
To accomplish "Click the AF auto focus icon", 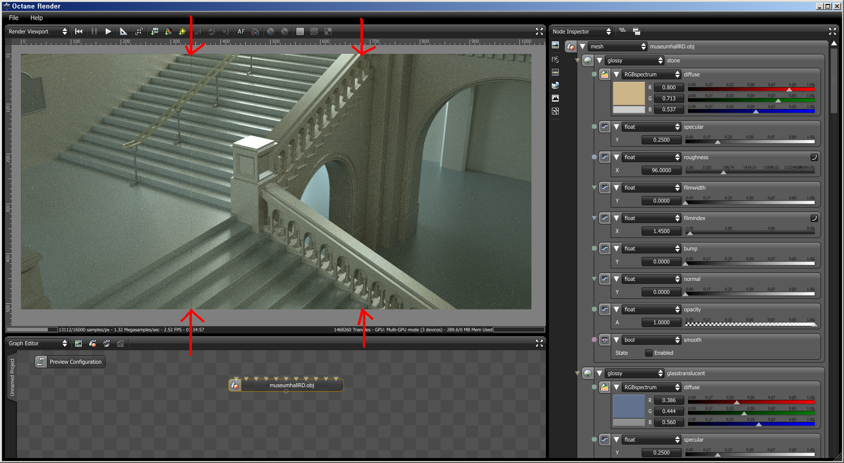I will click(x=241, y=31).
